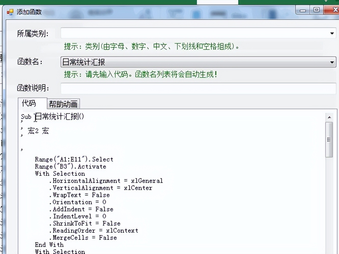
Task: Select the 代码 code tab
Action: [x=29, y=104]
